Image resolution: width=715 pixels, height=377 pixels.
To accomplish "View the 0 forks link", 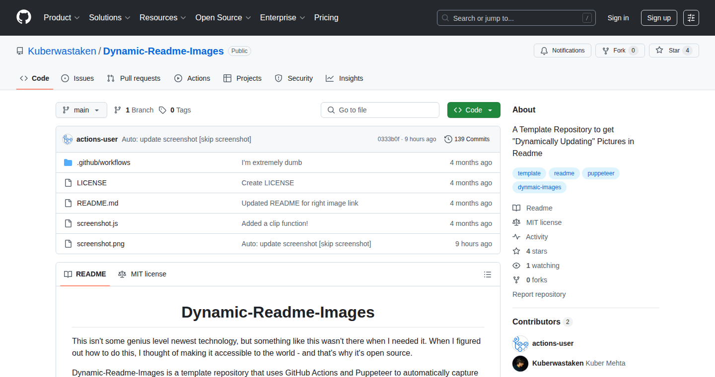I will click(530, 280).
